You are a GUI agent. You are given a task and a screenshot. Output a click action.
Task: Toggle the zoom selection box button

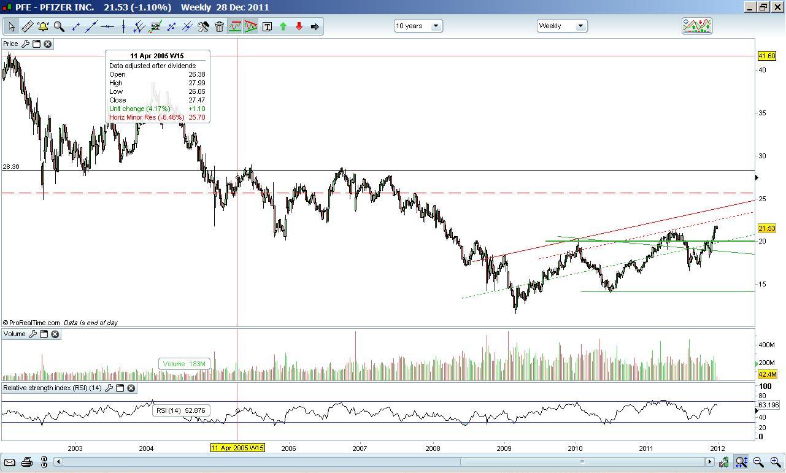tap(741, 462)
